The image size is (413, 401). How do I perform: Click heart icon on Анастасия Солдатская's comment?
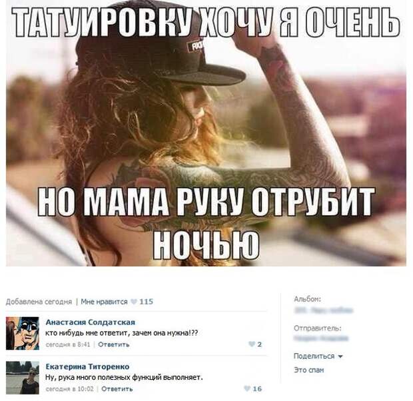[252, 344]
